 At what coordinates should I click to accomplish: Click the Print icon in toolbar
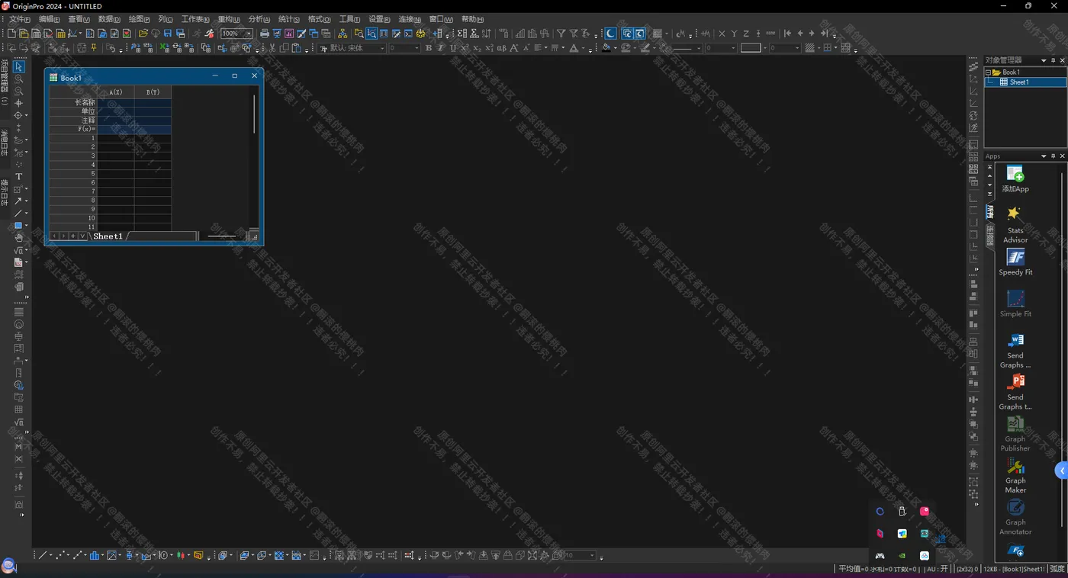coord(264,34)
